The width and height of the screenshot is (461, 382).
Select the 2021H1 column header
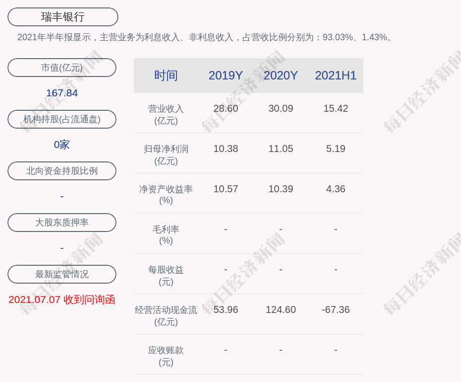(336, 76)
